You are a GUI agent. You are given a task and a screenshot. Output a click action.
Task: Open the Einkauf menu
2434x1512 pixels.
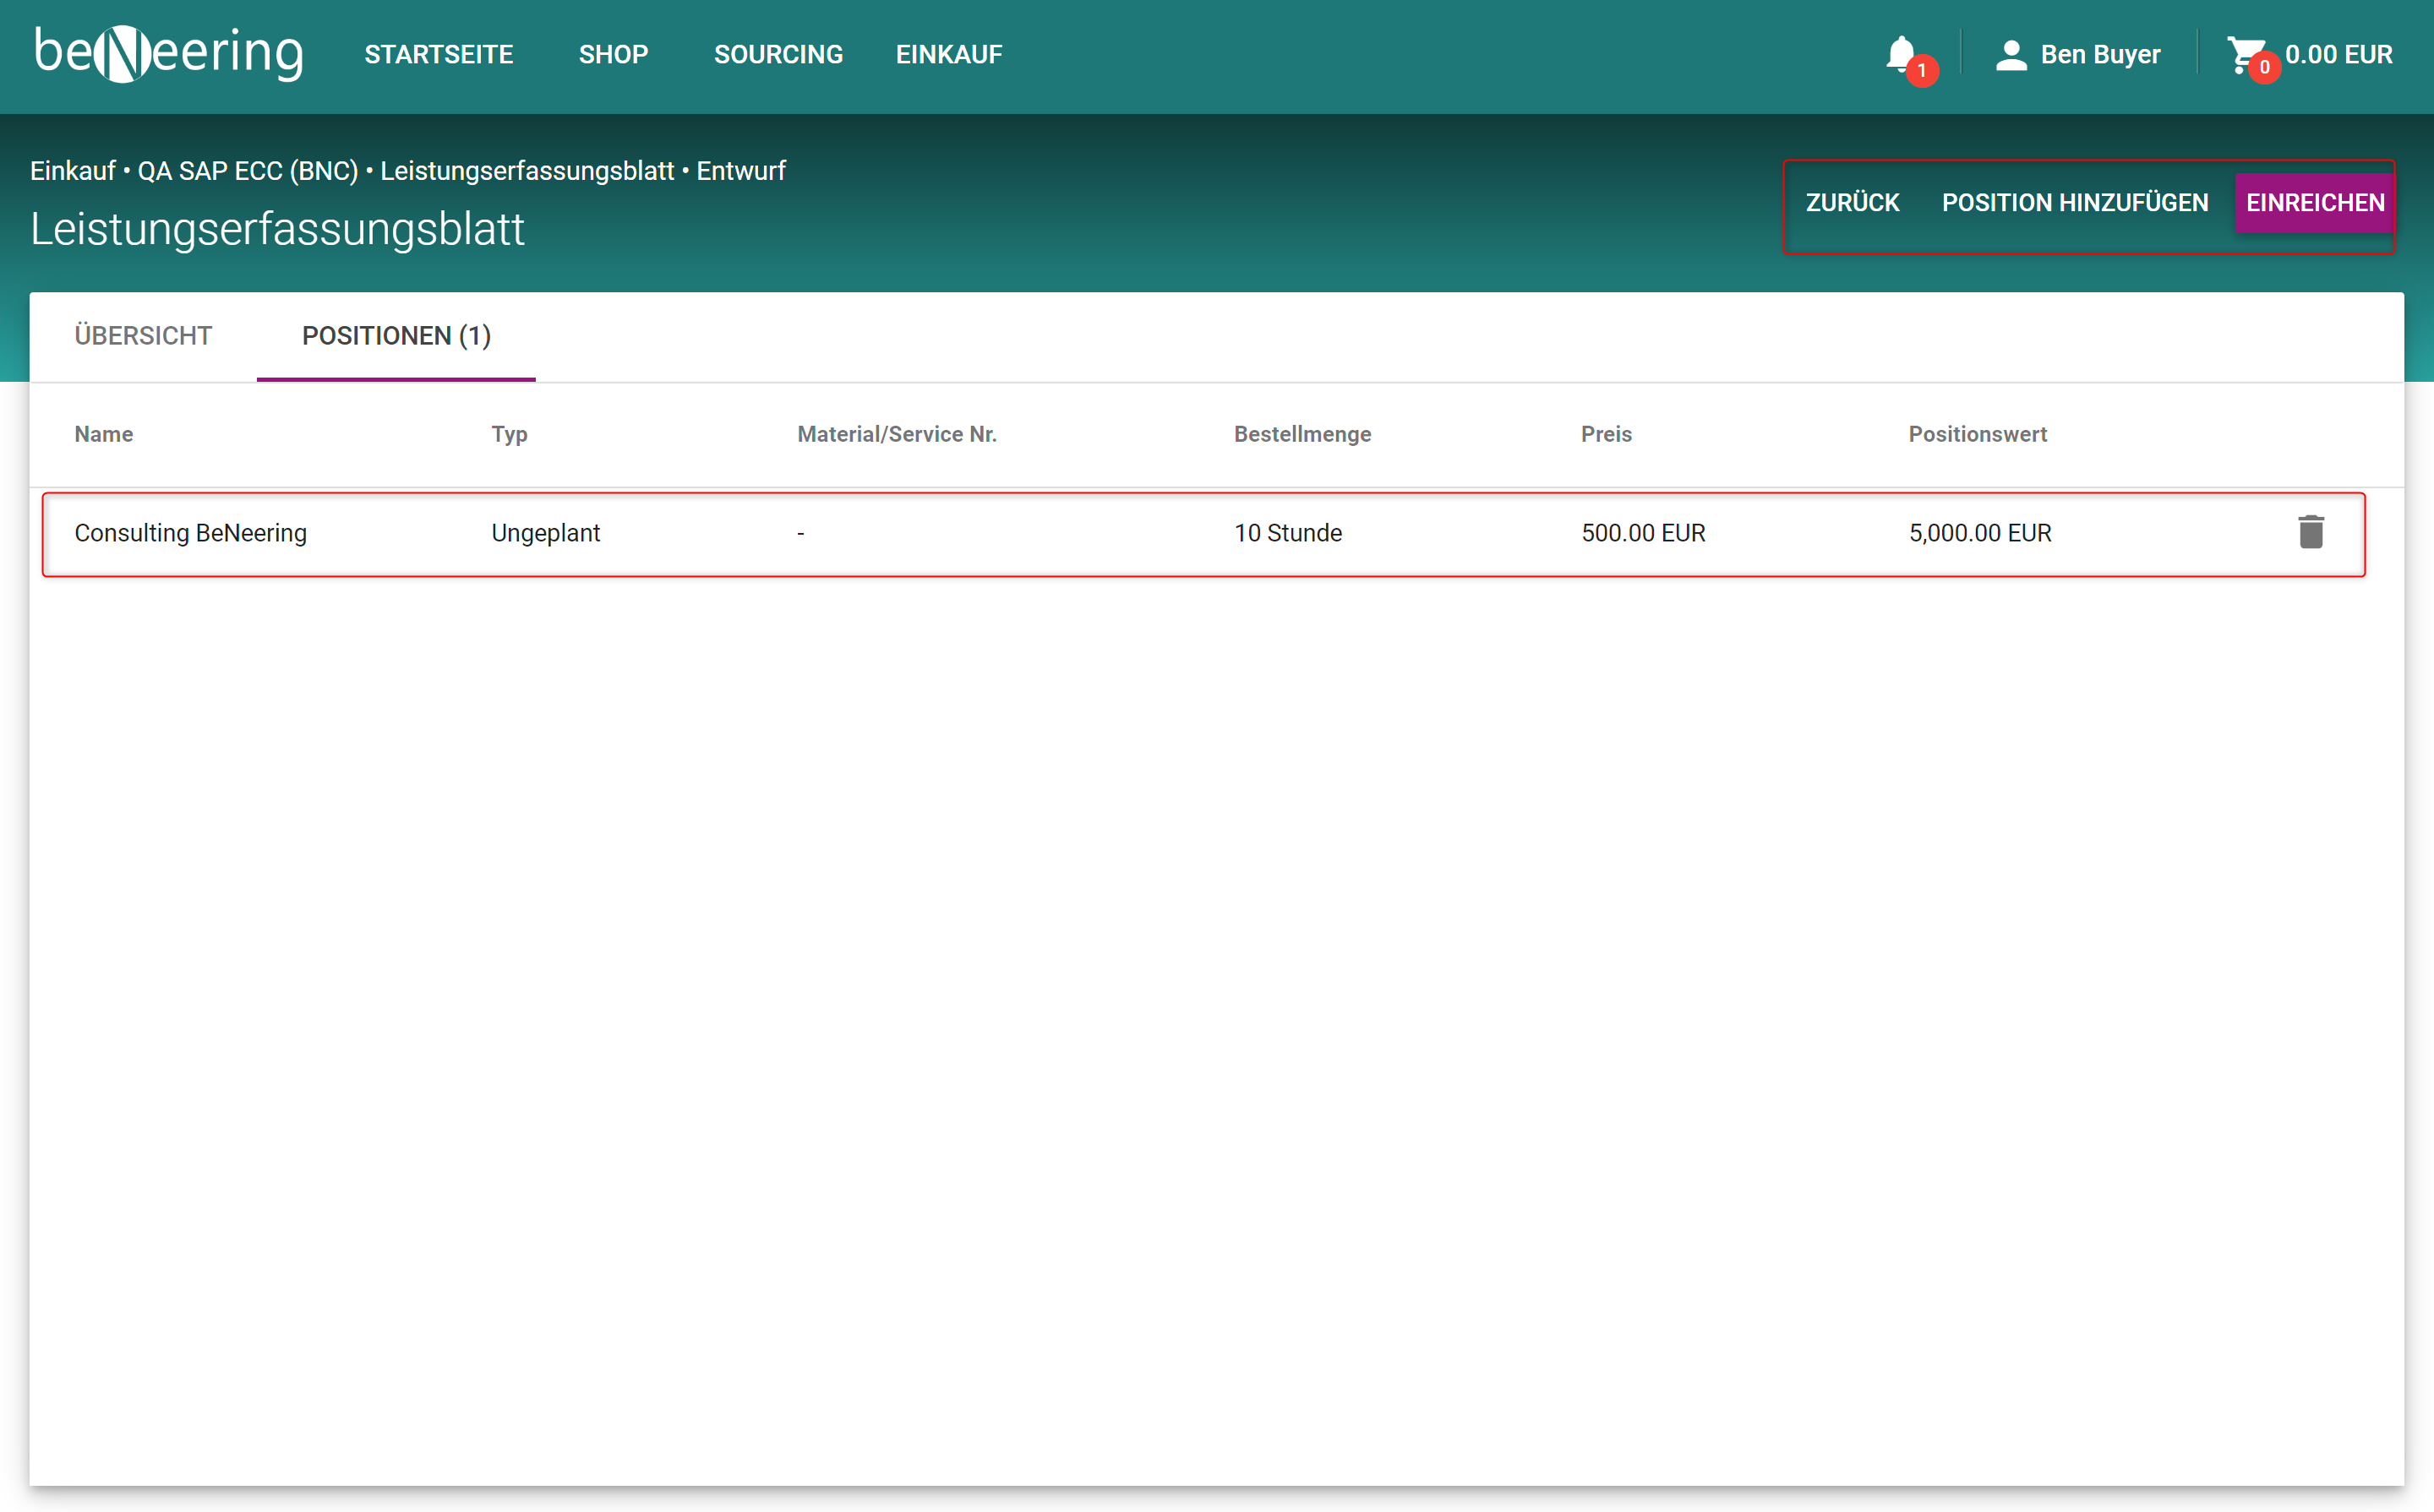pos(948,55)
